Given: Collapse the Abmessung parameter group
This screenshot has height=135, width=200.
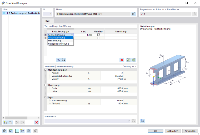Looking at the screenshot, I should (x=46, y=85).
